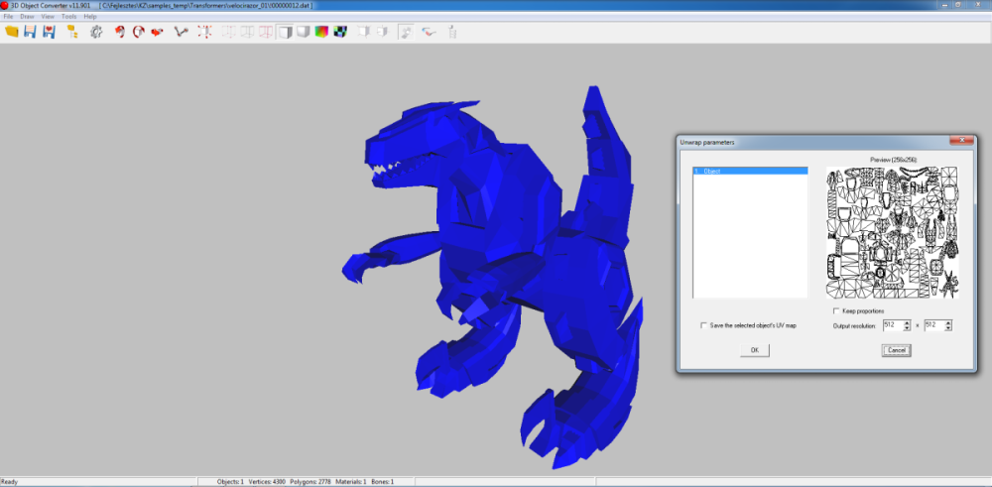Open settings with the gear icon
Viewport: 992px width, 487px height.
[96, 32]
